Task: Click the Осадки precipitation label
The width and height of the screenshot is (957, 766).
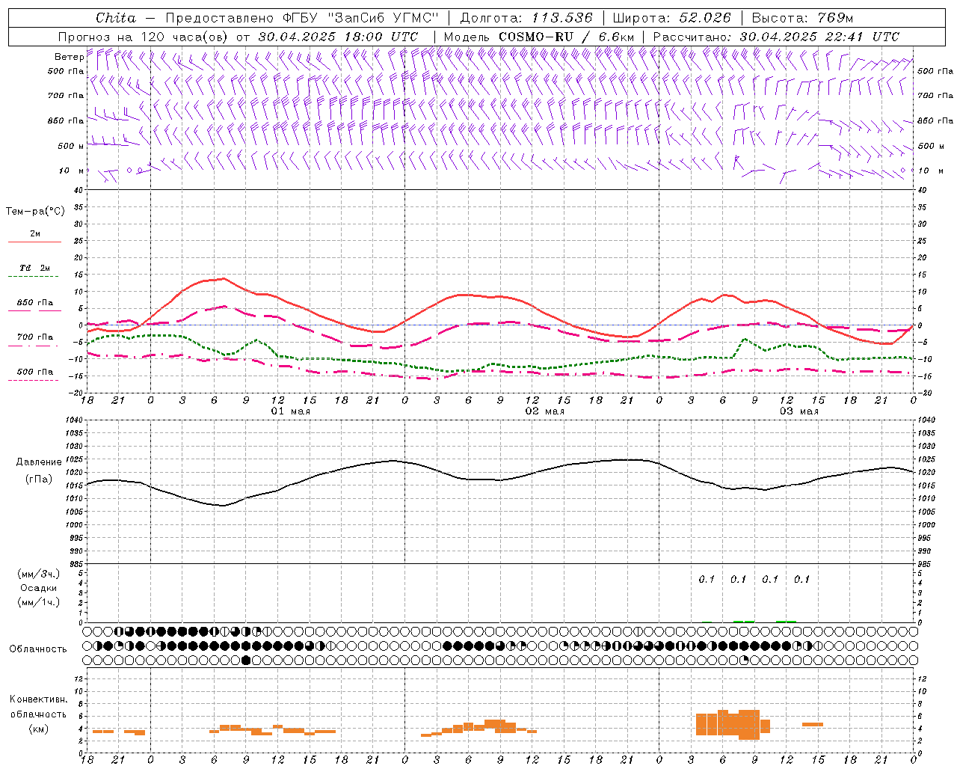Action: pos(39,588)
